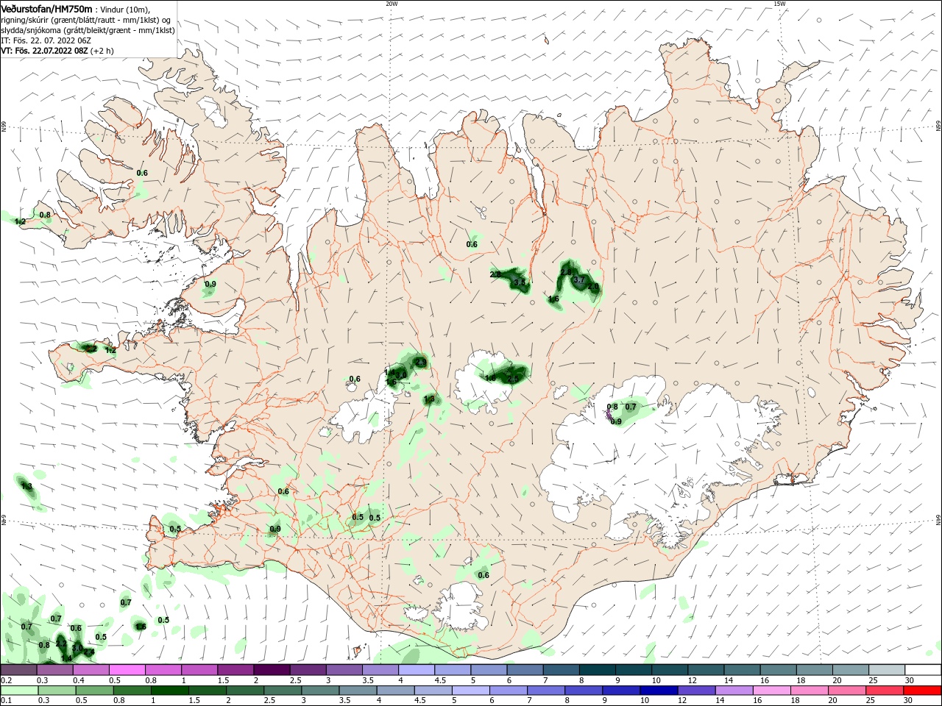Click the white swatch labeled 30 in upper legend row
942x706 pixels.
(x=922, y=670)
